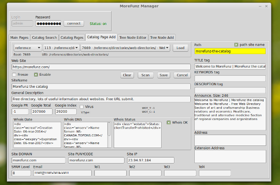
Task: Click the SiteName input field
Action: click(x=101, y=86)
